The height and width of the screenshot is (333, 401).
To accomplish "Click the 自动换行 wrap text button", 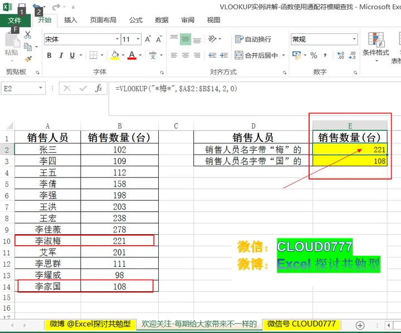I will point(253,39).
